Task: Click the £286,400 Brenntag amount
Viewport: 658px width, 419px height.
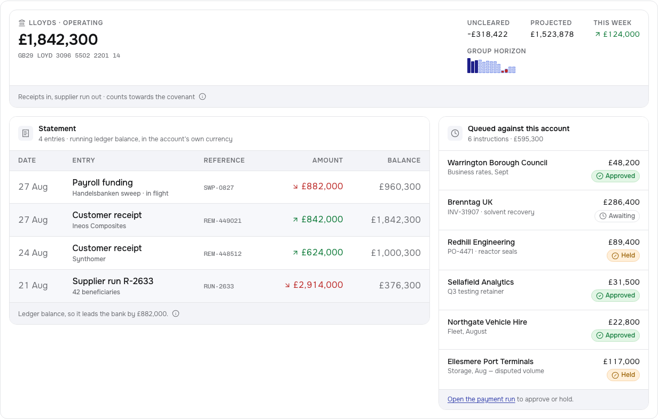Action: 621,203
